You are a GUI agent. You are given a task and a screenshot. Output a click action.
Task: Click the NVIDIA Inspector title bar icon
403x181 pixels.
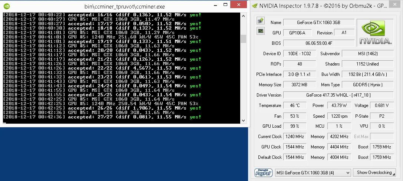coord(254,6)
